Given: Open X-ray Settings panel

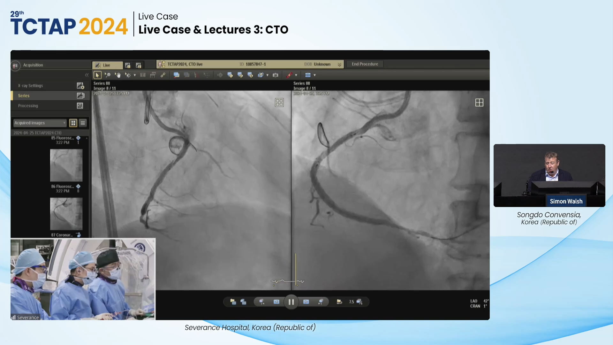Looking at the screenshot, I should point(50,86).
